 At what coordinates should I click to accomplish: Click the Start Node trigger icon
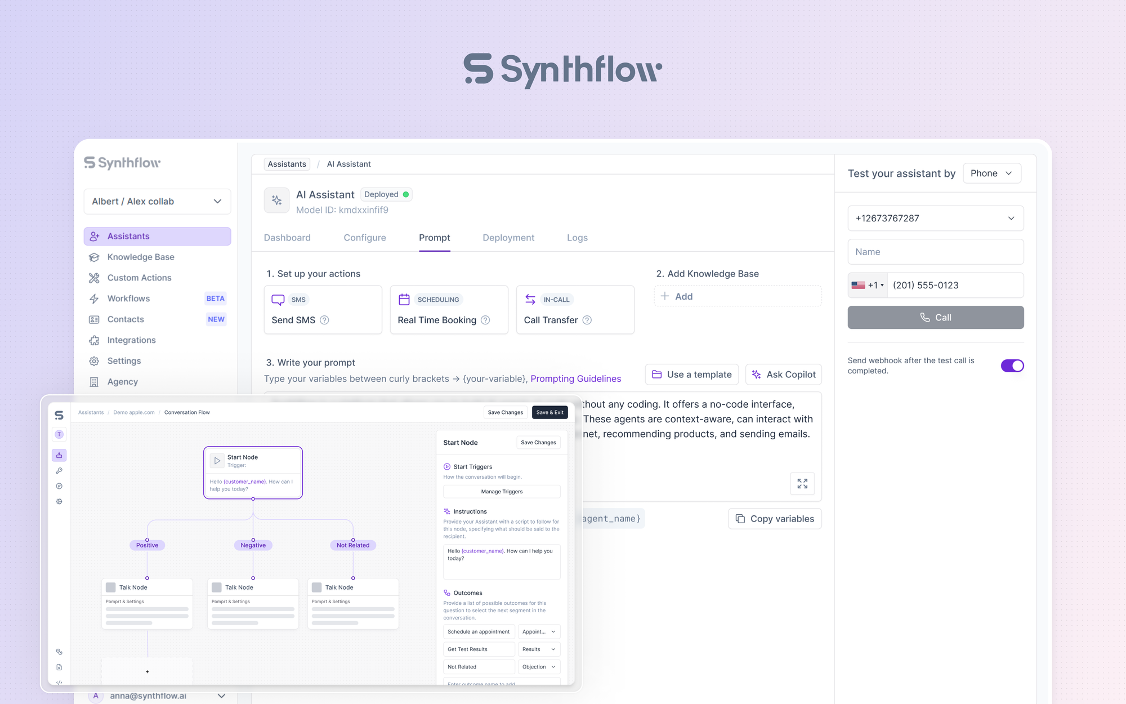(x=216, y=460)
